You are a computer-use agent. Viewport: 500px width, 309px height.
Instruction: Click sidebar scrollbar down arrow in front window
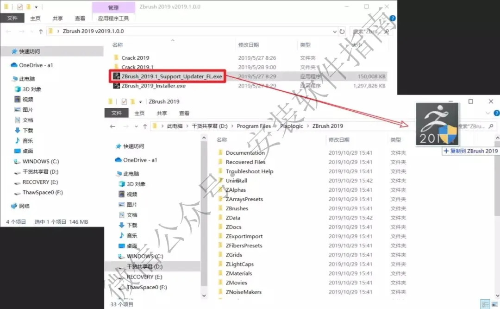coord(204,296)
